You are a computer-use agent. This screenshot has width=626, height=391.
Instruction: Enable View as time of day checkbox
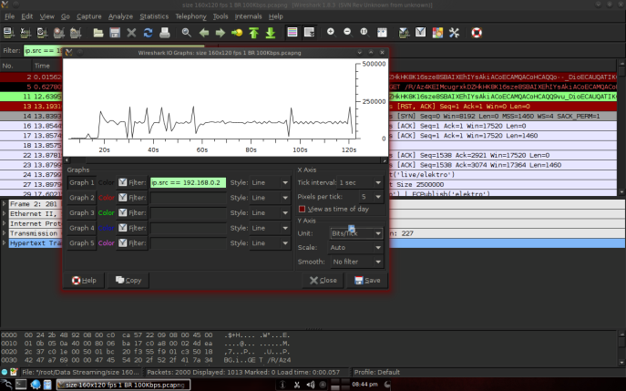(302, 209)
